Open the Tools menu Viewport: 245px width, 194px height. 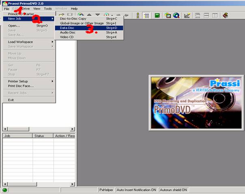47,9
